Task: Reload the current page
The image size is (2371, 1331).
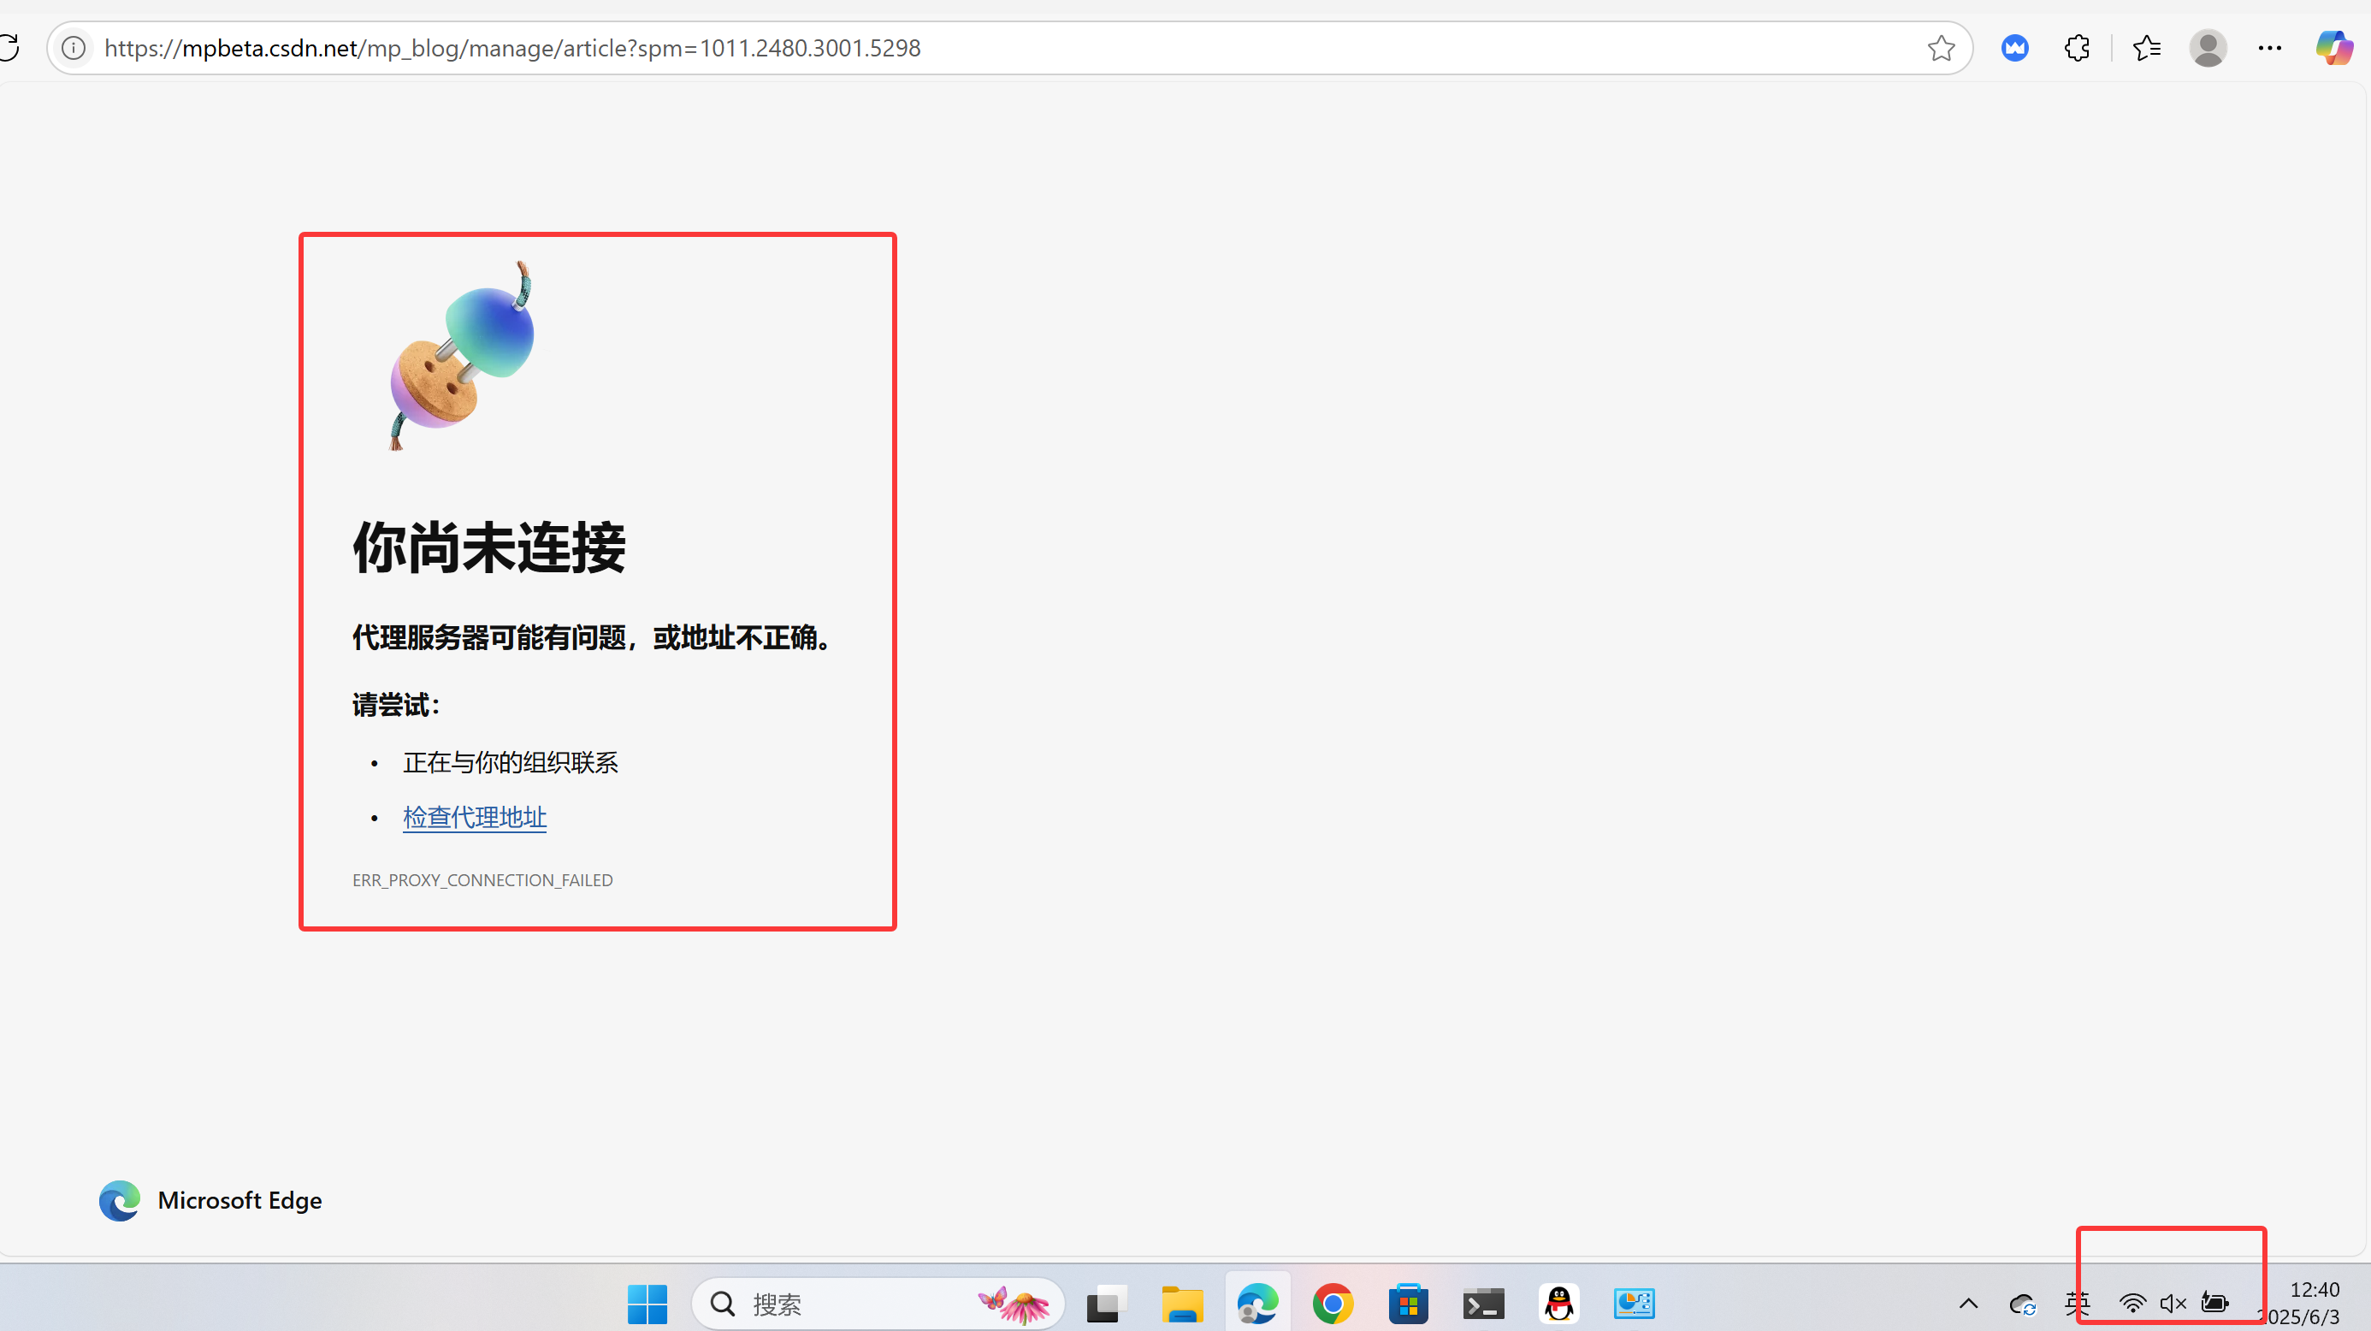Action: (10, 48)
